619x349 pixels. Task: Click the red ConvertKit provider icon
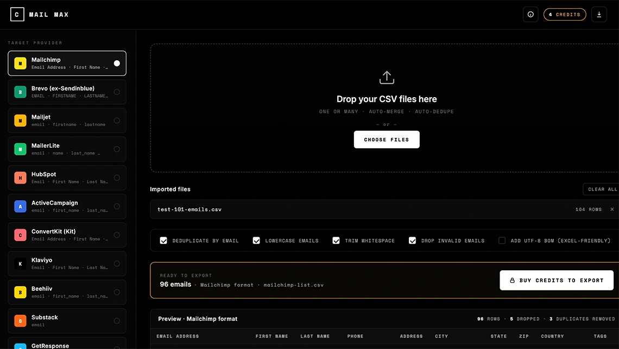point(20,235)
